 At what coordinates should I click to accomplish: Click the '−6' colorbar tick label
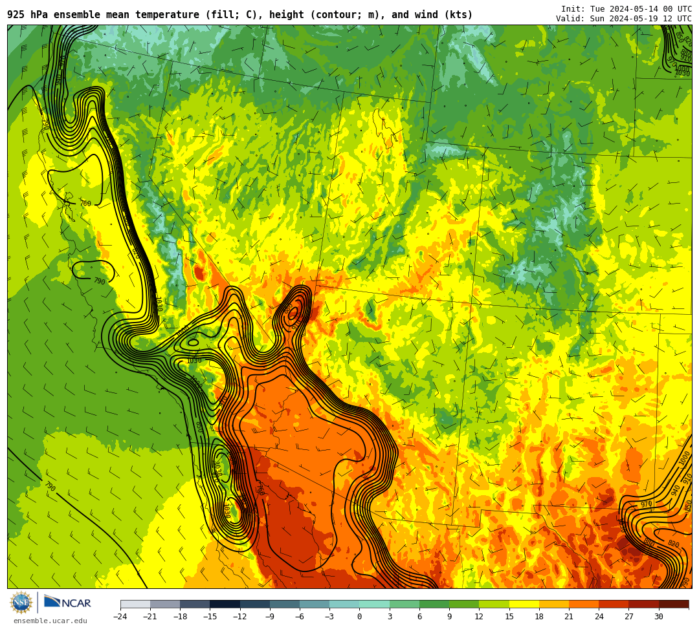pos(300,617)
